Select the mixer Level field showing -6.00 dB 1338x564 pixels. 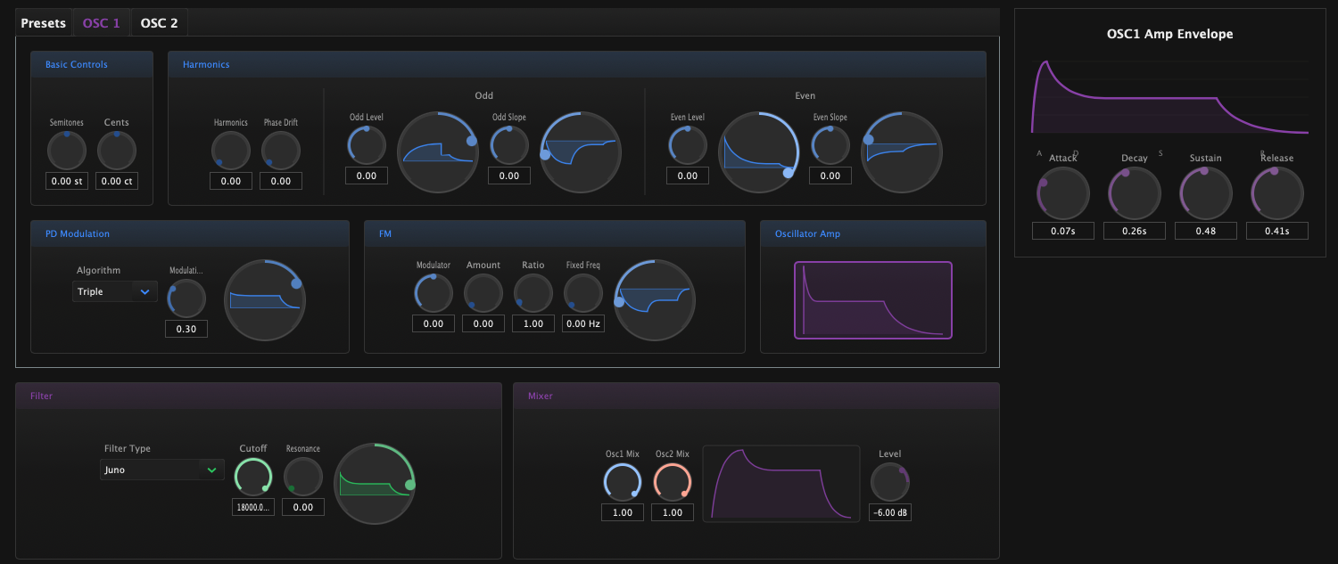[x=889, y=511]
